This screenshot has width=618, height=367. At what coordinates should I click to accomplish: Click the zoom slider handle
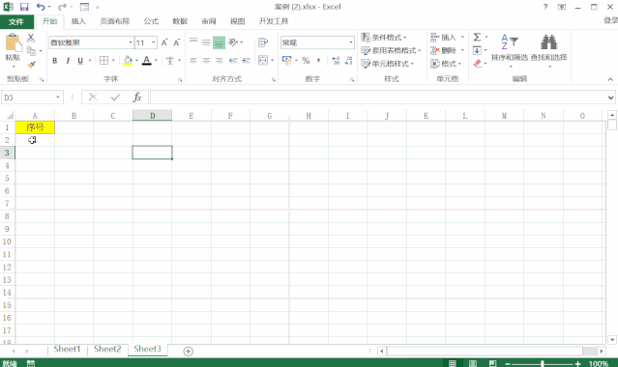543,364
